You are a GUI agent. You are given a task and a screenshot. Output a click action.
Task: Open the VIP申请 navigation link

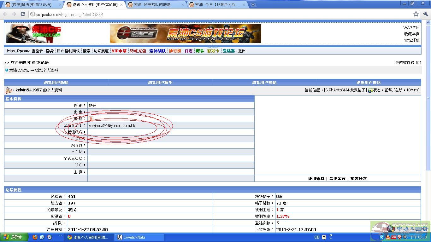tap(119, 51)
